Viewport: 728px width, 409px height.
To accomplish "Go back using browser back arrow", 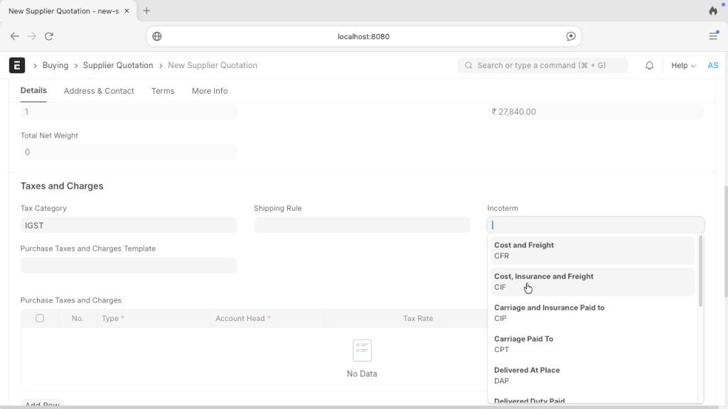I will [15, 36].
